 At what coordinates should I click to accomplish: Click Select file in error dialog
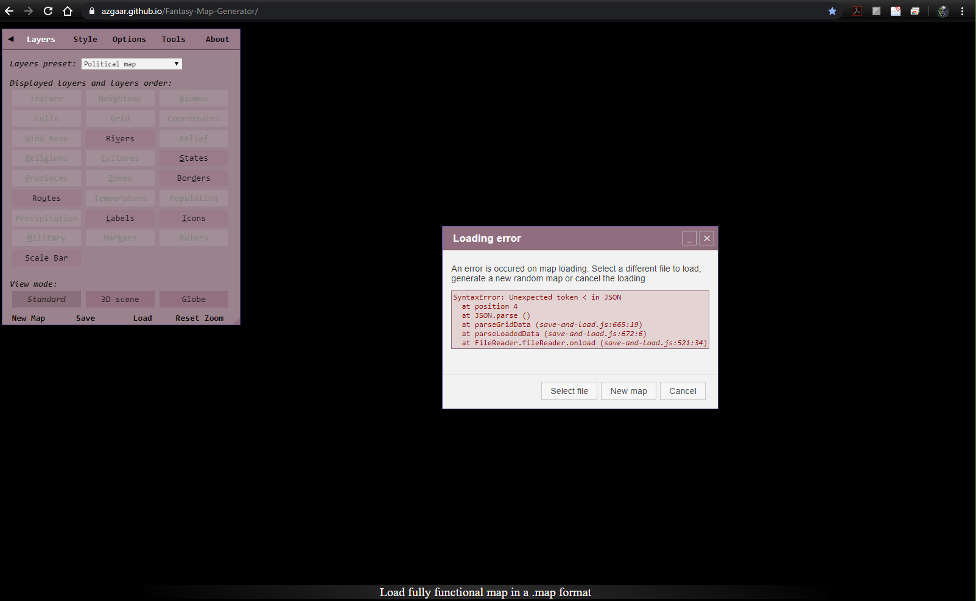569,391
